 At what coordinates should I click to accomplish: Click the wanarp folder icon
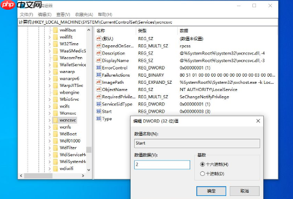pyautogui.click(x=56, y=71)
